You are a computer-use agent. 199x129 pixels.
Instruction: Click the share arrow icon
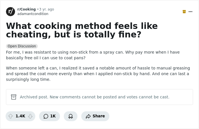click(x=88, y=116)
